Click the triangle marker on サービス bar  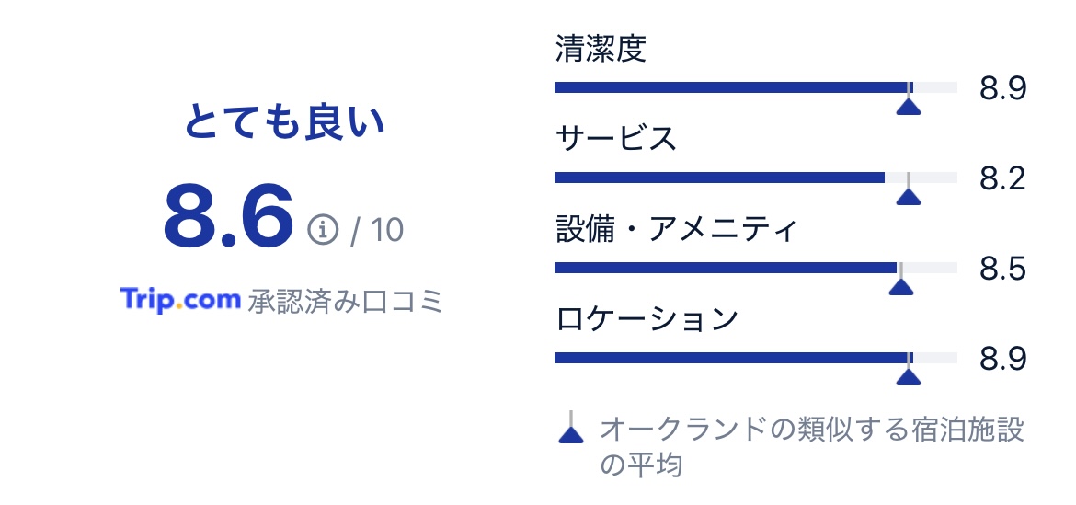pos(909,197)
